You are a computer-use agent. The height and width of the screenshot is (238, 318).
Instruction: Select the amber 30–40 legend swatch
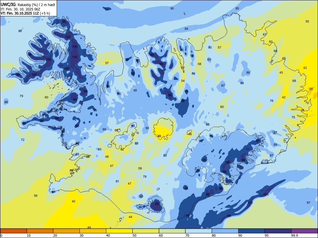coord(93,231)
